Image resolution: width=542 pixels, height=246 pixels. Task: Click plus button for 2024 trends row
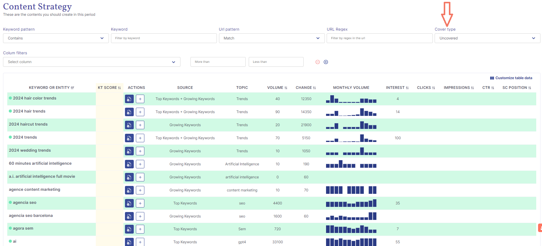[x=140, y=138]
